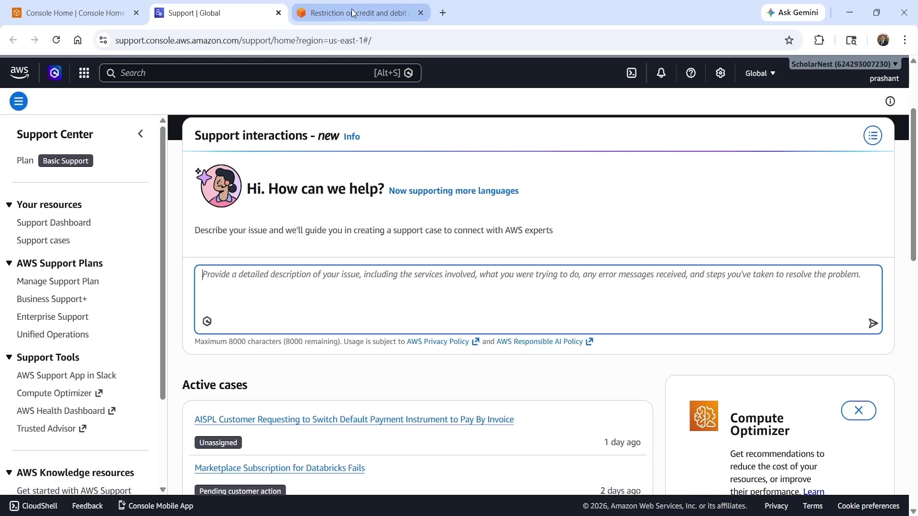Open Support cases in sidebar
The image size is (918, 516).
[44, 240]
